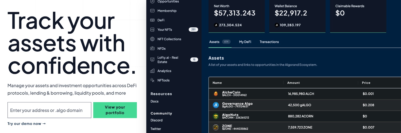Open the Twitter community link
The height and width of the screenshot is (133, 401).
pos(156,129)
